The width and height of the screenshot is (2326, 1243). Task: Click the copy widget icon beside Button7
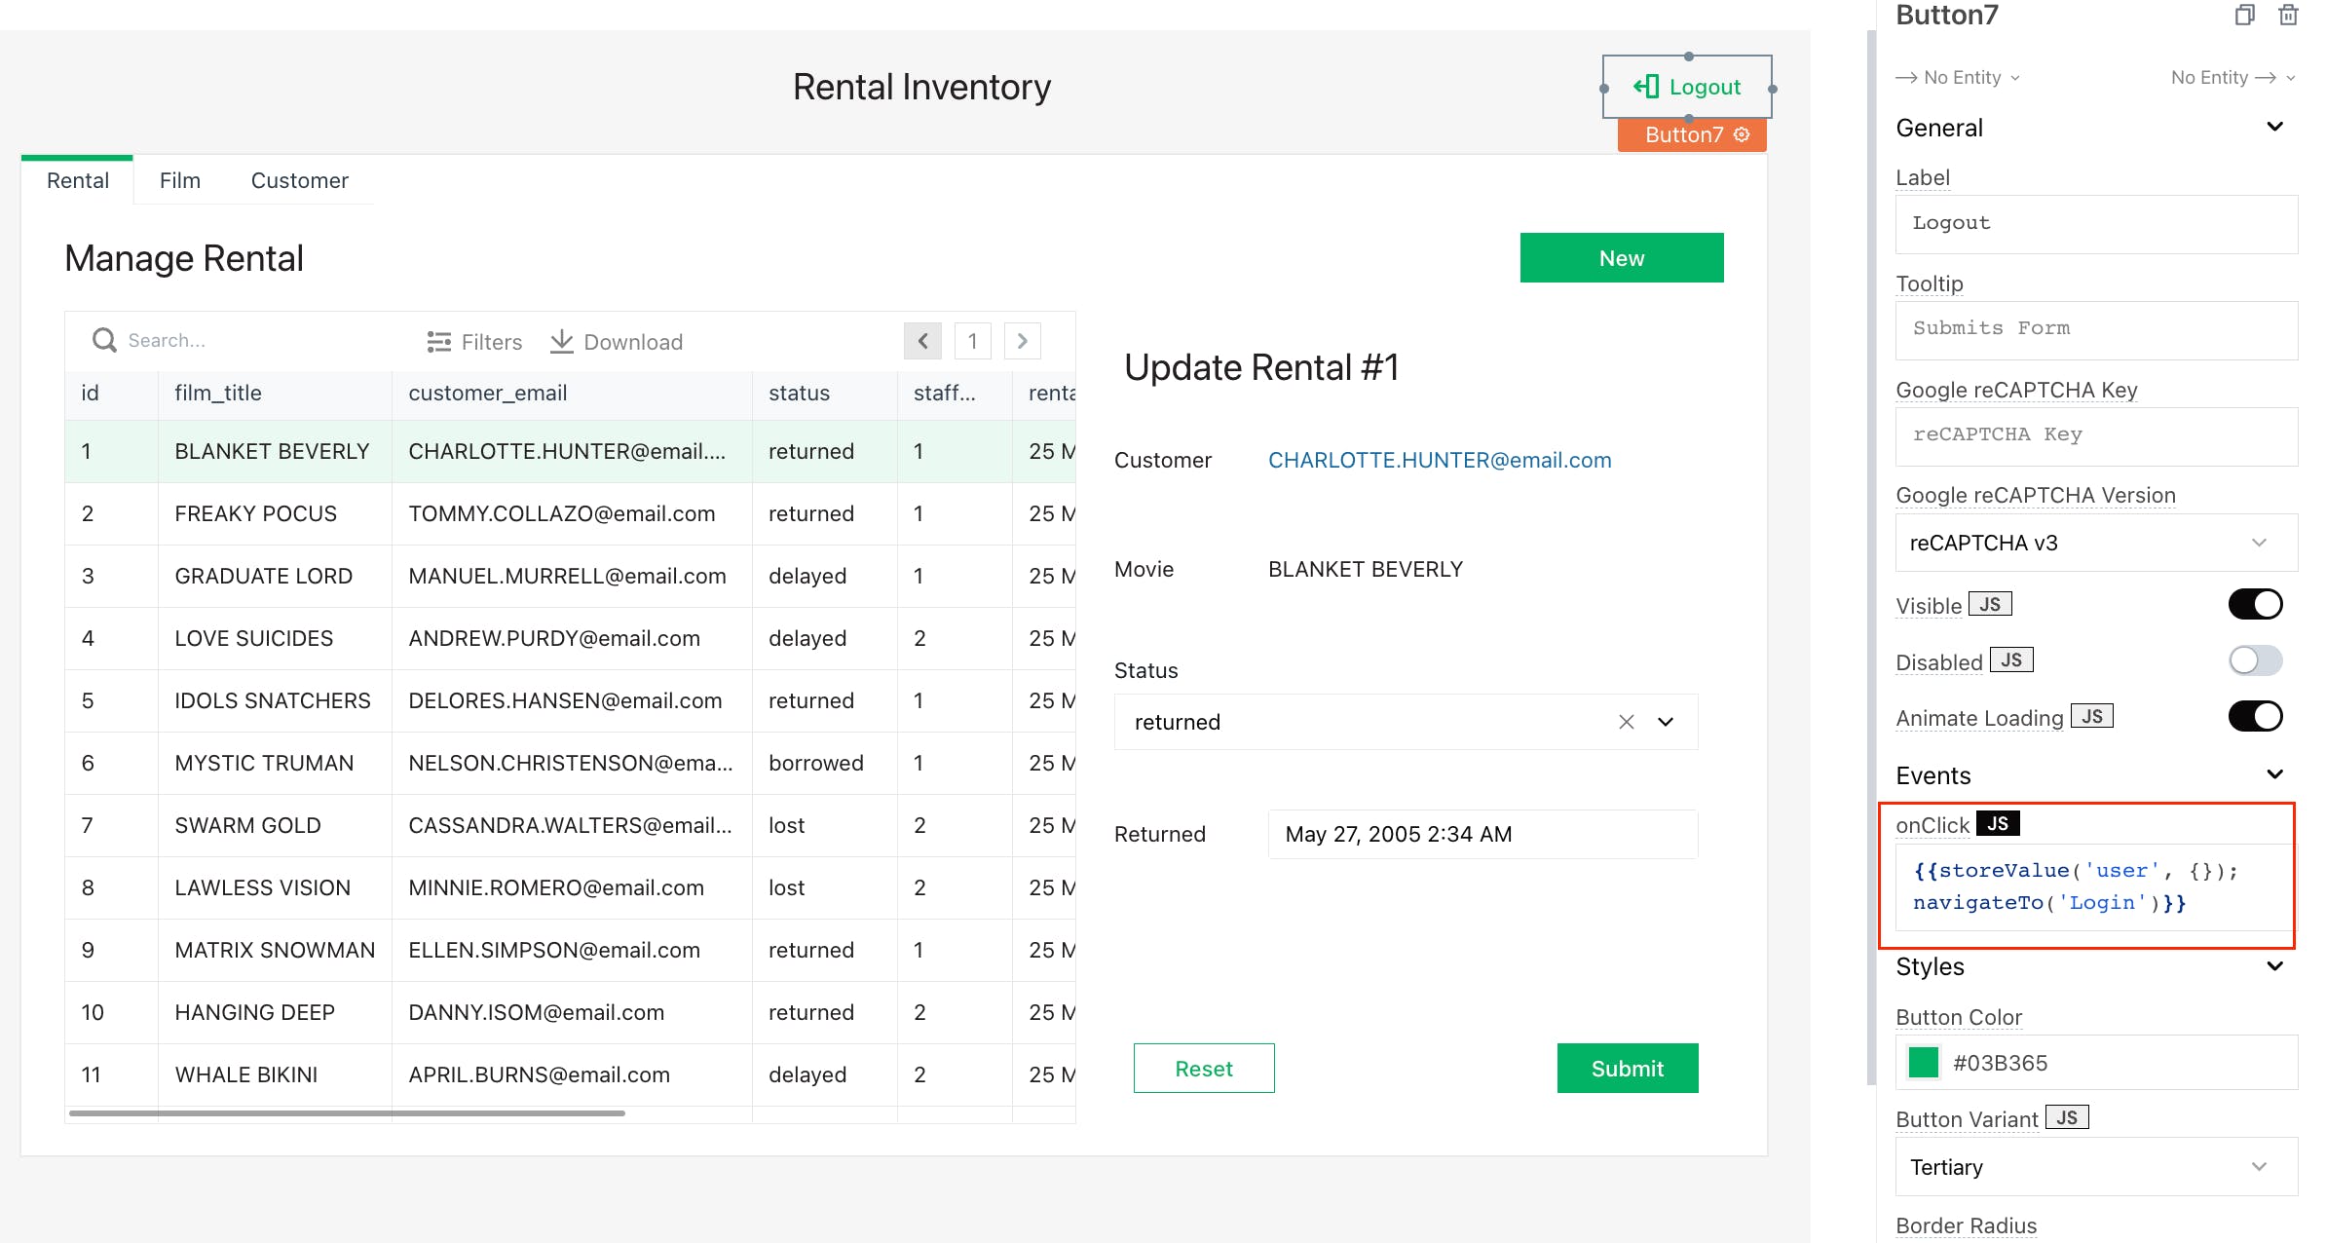2245,15
